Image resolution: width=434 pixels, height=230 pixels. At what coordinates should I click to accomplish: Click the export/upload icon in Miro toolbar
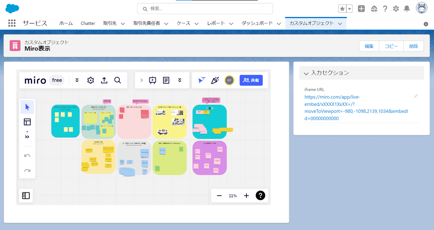point(104,80)
